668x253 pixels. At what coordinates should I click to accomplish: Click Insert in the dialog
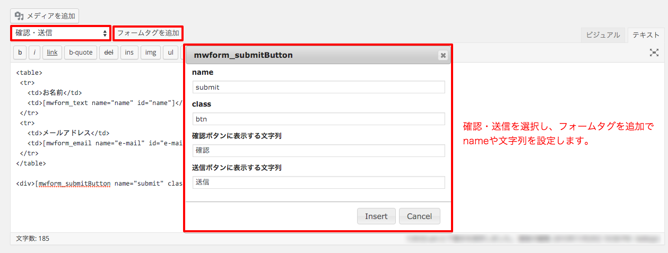click(x=376, y=216)
